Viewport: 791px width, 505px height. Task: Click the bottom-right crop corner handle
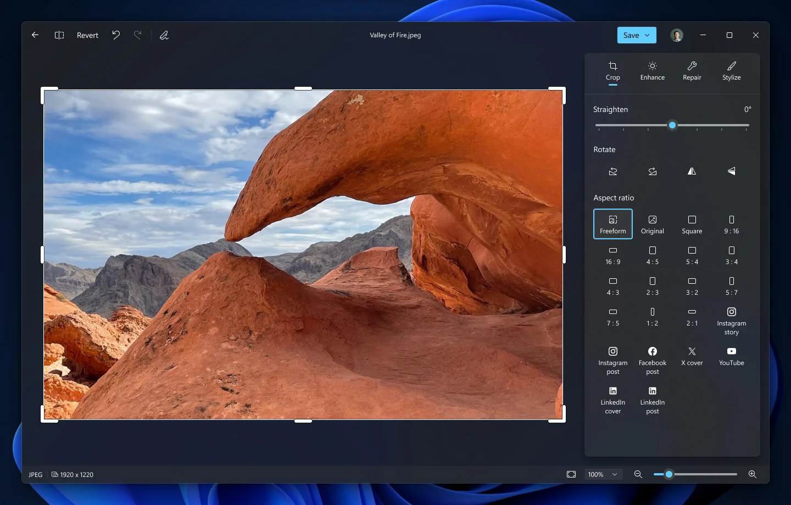558,415
